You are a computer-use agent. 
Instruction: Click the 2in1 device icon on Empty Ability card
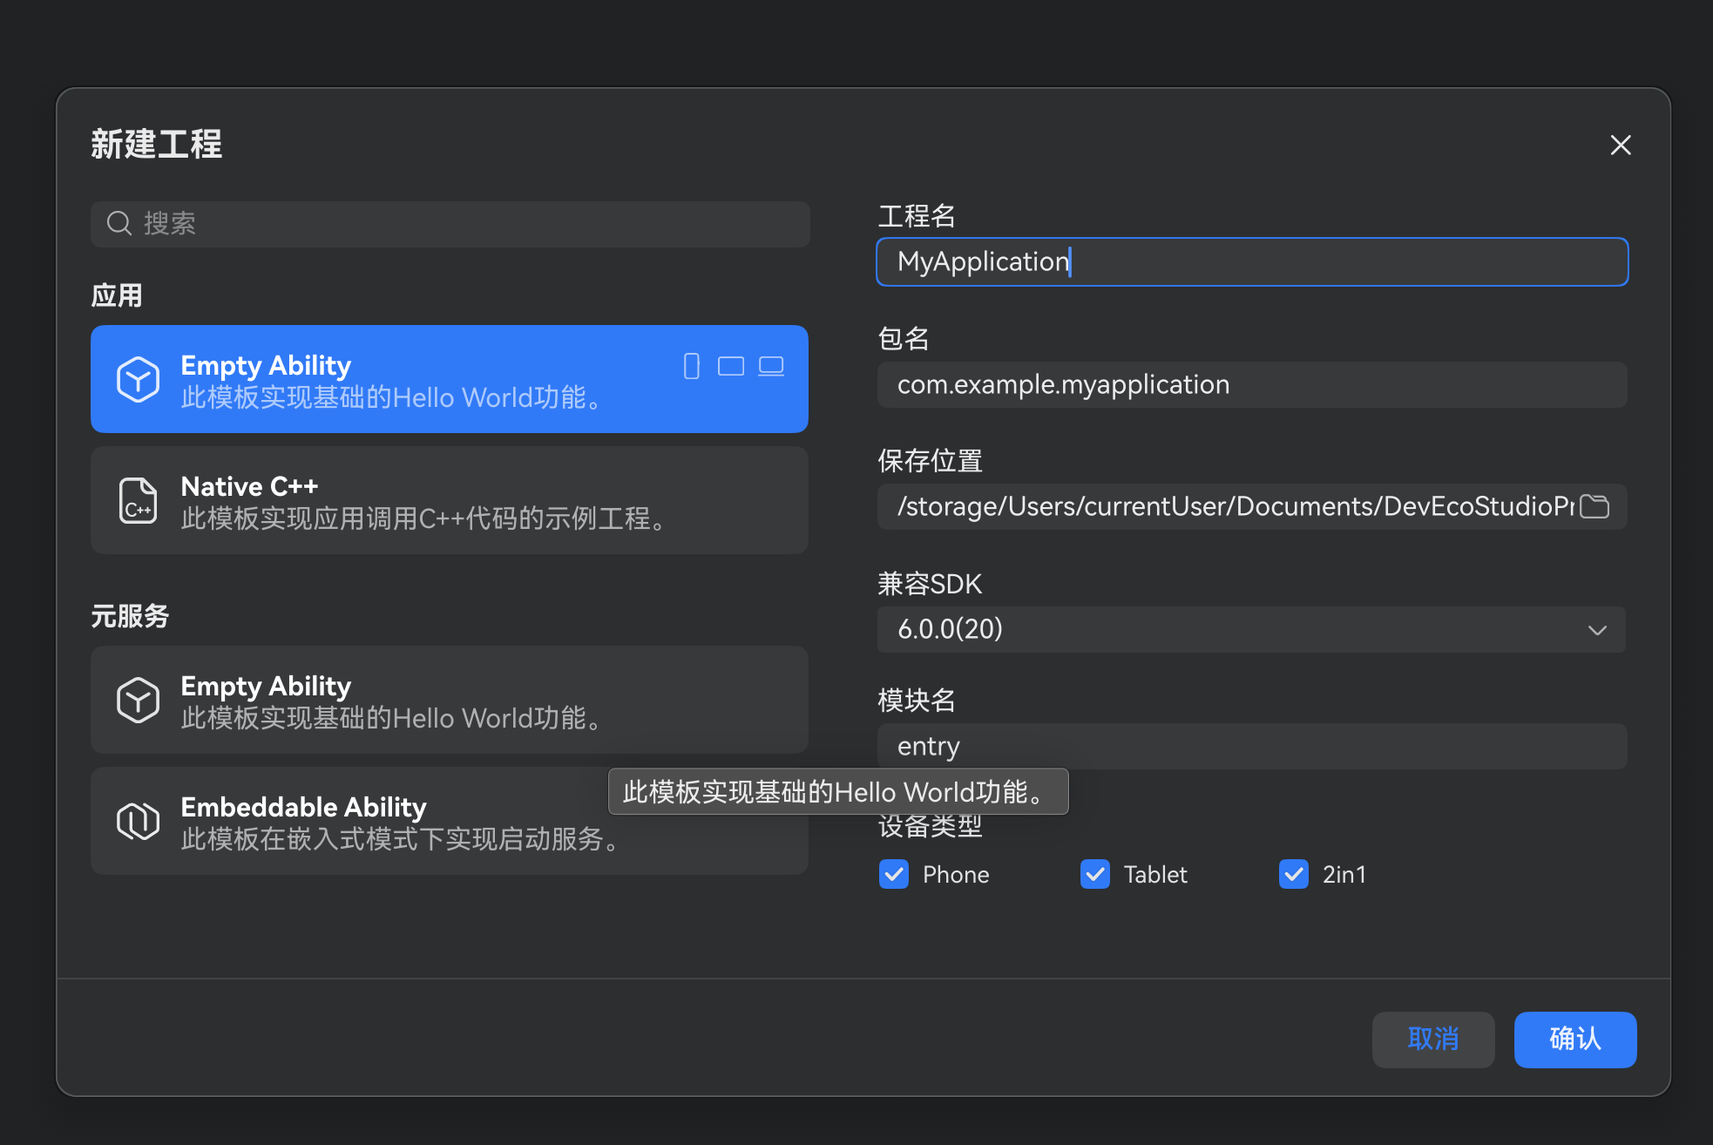770,367
